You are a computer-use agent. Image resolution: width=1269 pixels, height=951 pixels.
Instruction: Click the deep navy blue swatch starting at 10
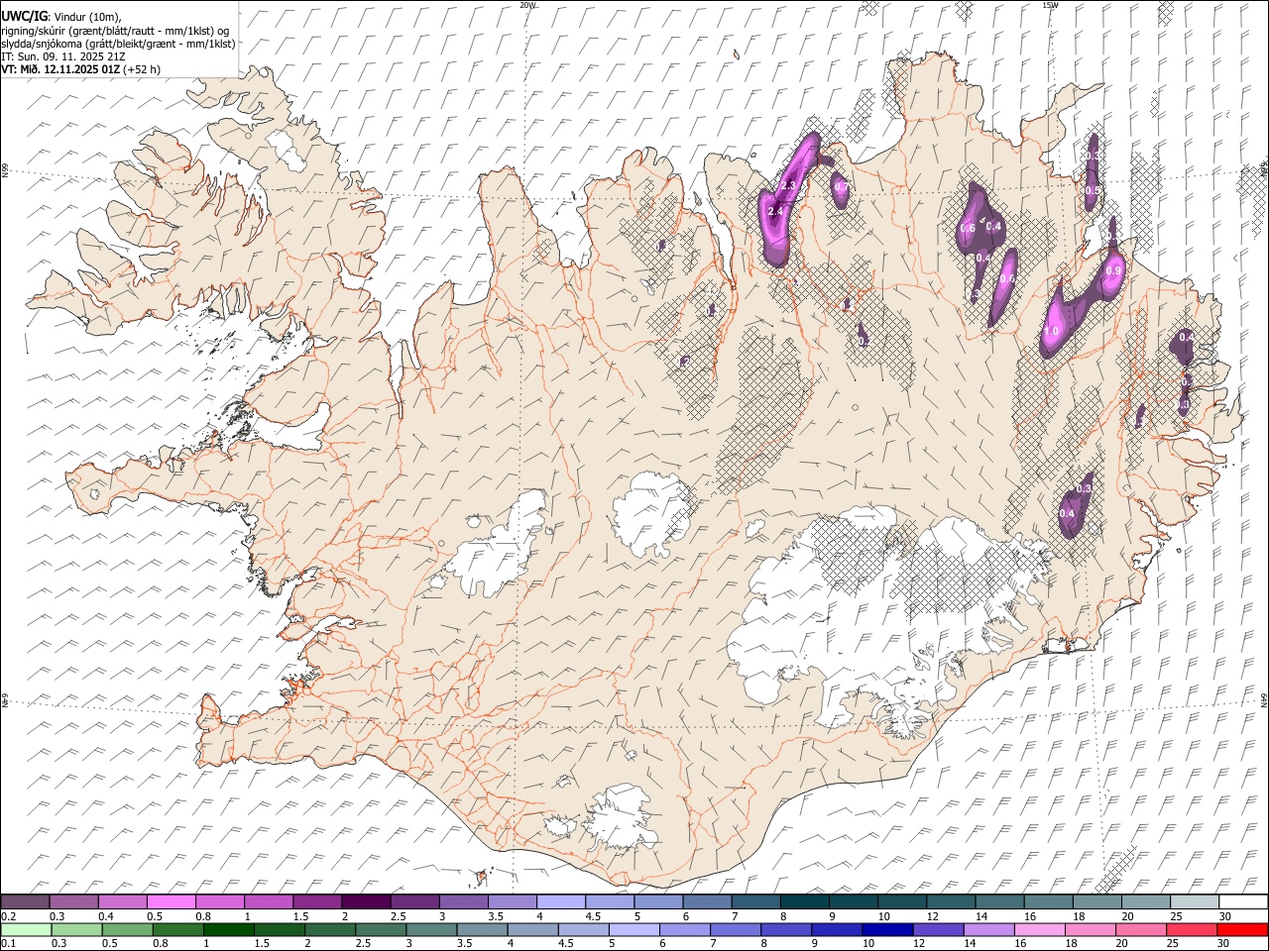pos(886,929)
